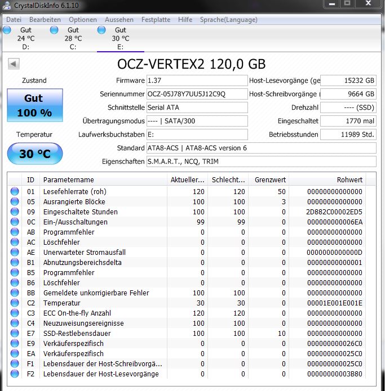Screen dimensions: 385x391
Task: Click the Gut 100 % health status button
Action: click(x=35, y=105)
